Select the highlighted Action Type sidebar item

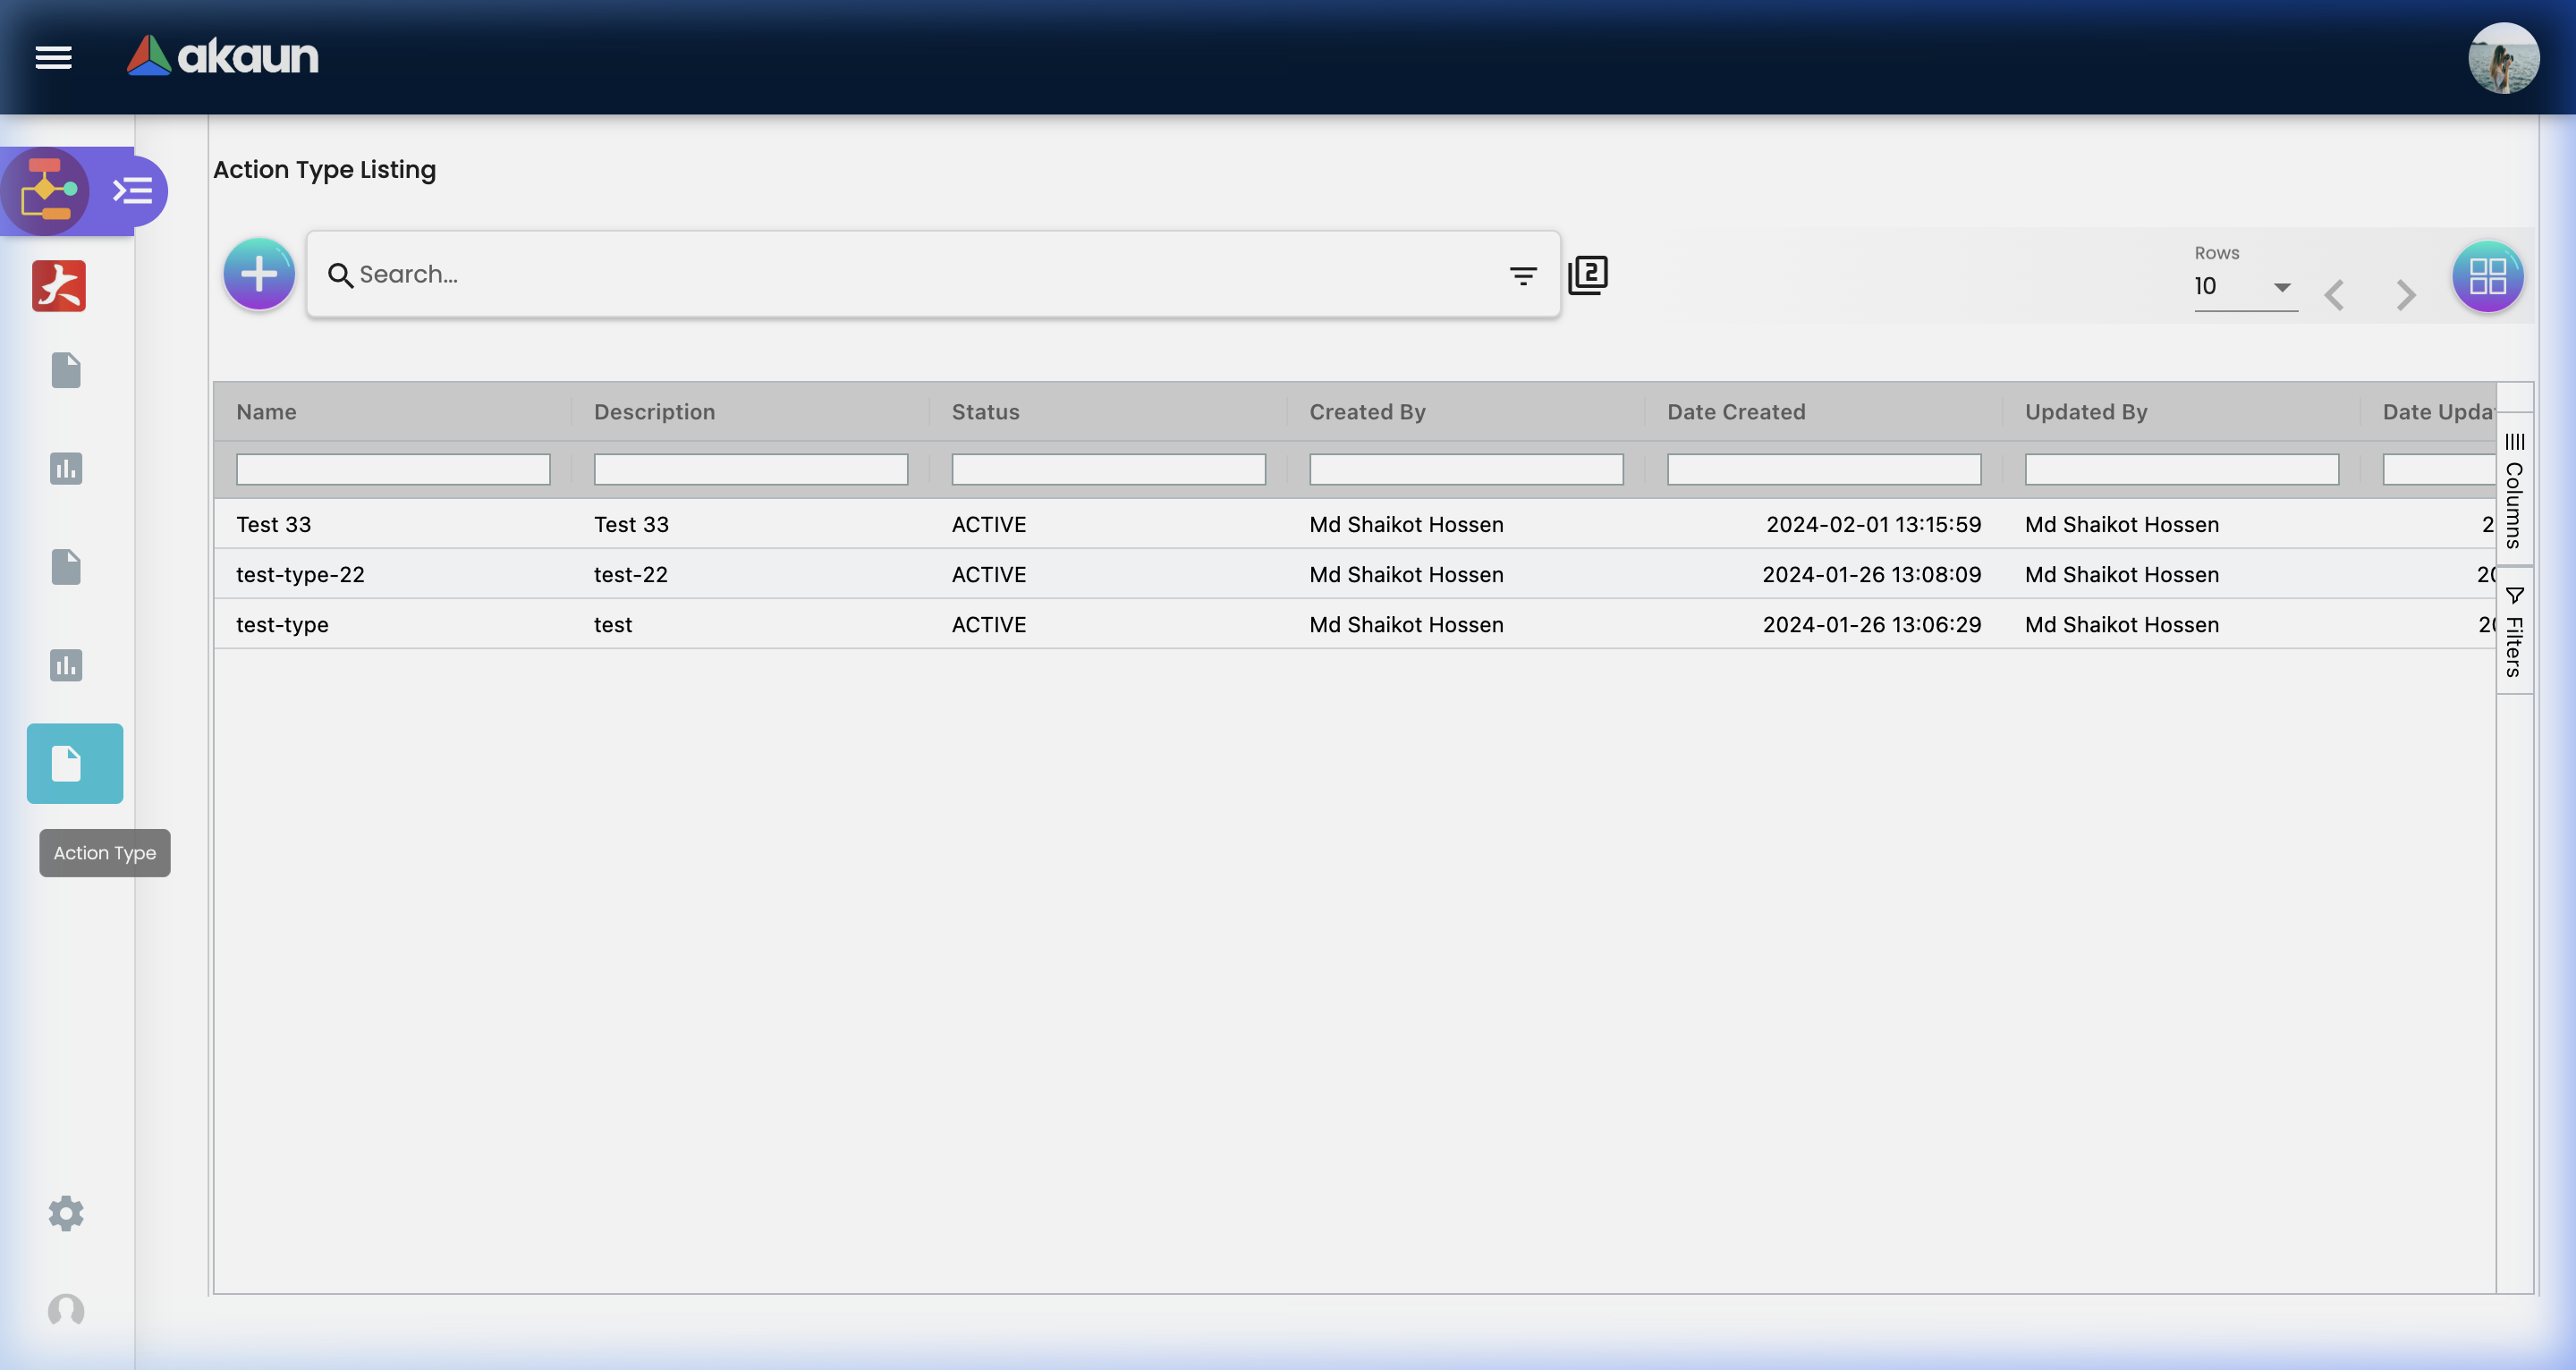pos(75,763)
